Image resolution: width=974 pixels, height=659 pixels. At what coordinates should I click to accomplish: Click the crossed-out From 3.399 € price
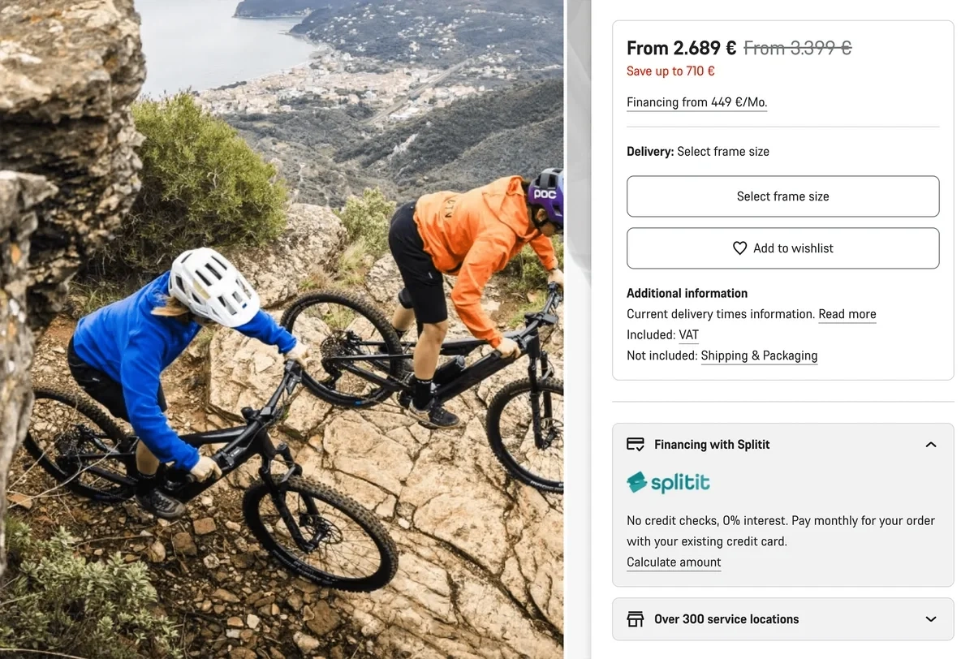[x=797, y=49]
